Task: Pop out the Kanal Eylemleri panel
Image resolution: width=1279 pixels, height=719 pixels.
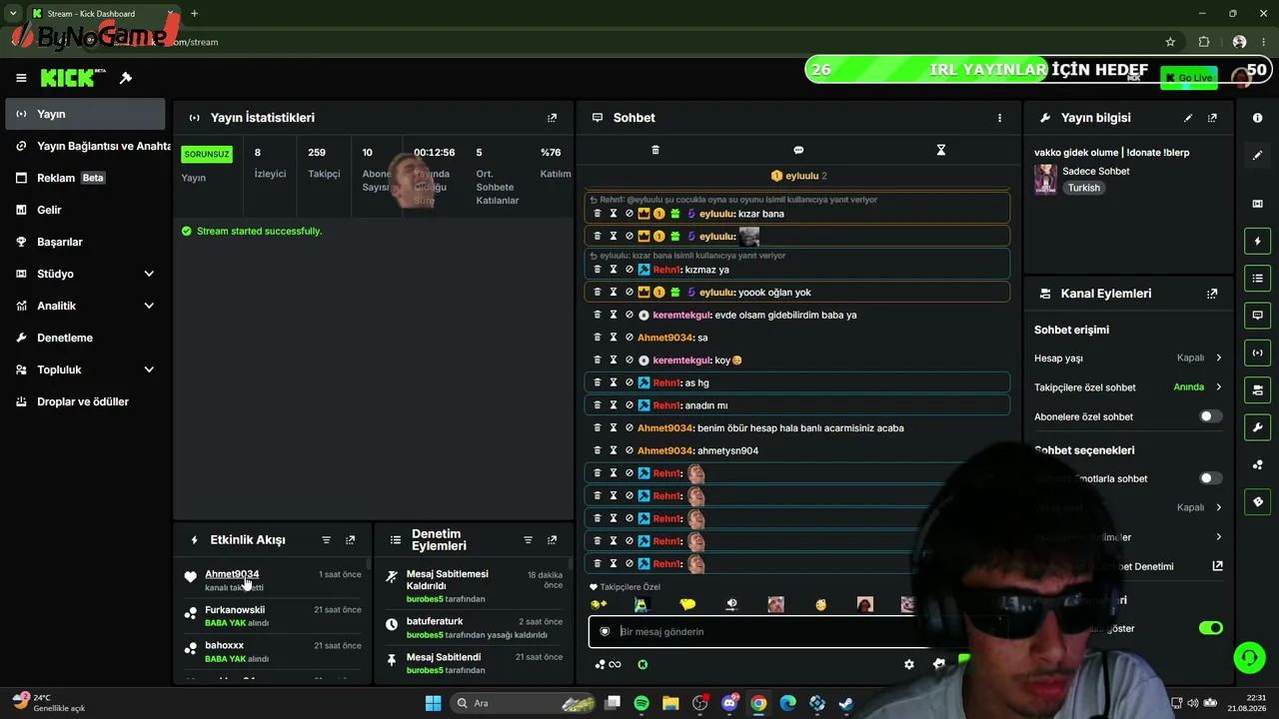Action: pos(1212,294)
